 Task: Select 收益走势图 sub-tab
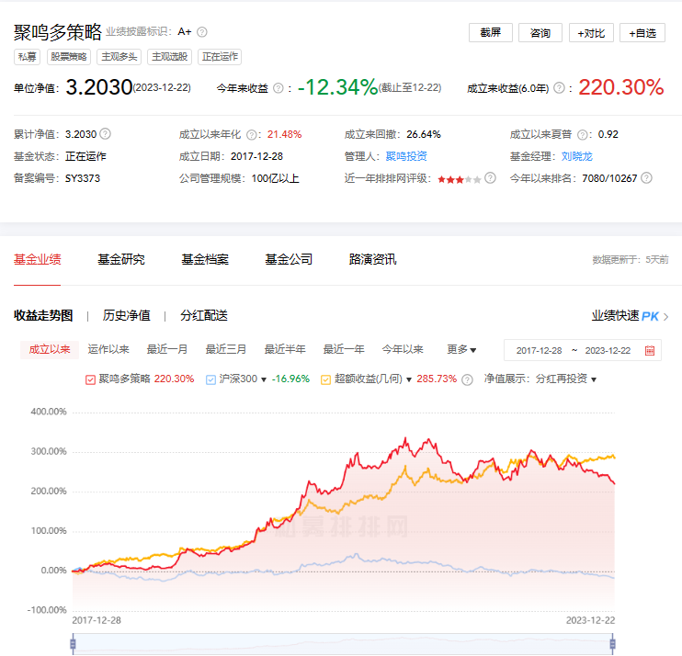coord(43,316)
